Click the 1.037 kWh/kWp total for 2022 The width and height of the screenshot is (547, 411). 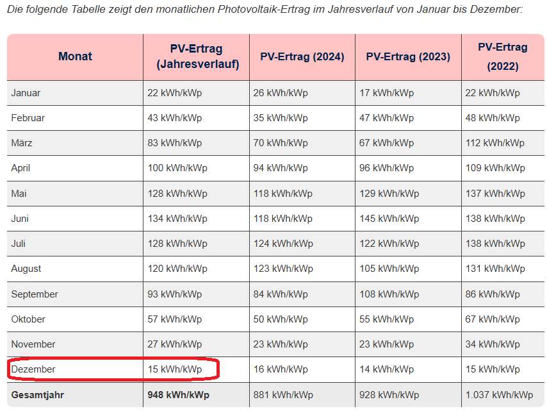(499, 395)
